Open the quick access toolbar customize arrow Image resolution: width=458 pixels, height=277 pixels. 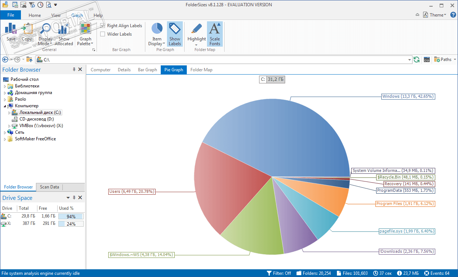[x=55, y=5]
